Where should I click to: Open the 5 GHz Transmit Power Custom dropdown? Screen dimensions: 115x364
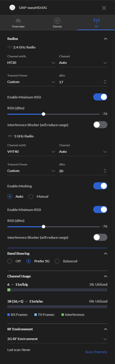[x=31, y=171]
